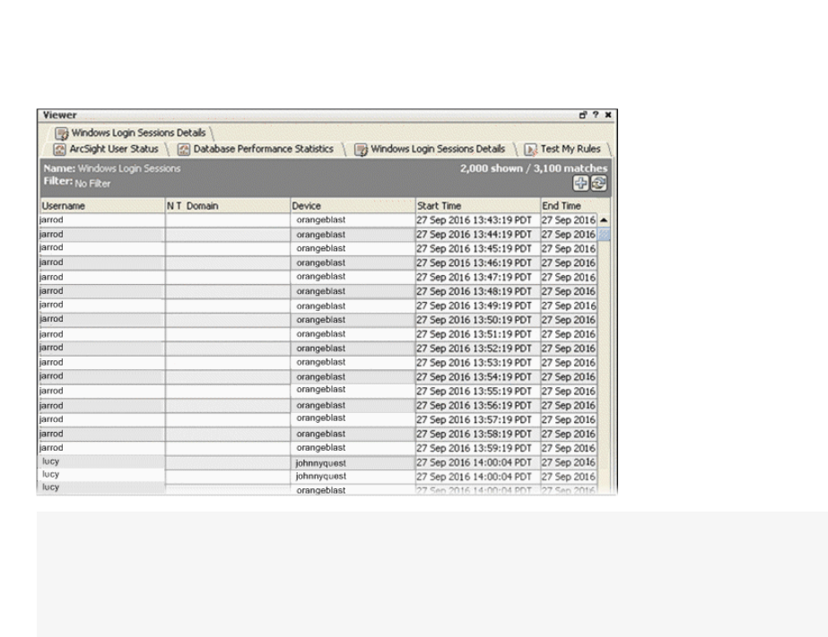
Task: Click jarrod in the 13:43:19 row
Action: tap(51, 220)
